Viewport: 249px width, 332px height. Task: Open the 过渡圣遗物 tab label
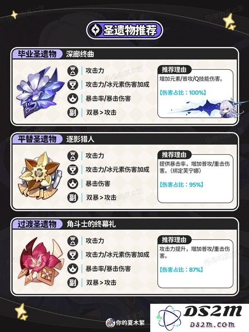click(37, 224)
